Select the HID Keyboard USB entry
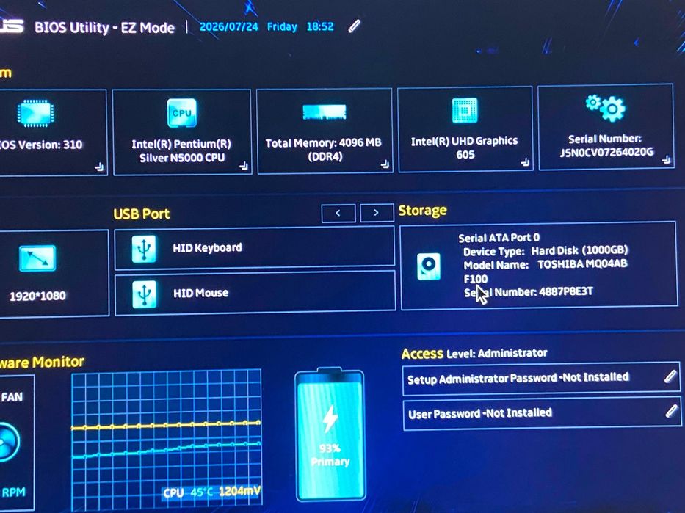The image size is (685, 513). [x=254, y=247]
